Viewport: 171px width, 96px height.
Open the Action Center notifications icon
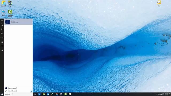(163, 94)
